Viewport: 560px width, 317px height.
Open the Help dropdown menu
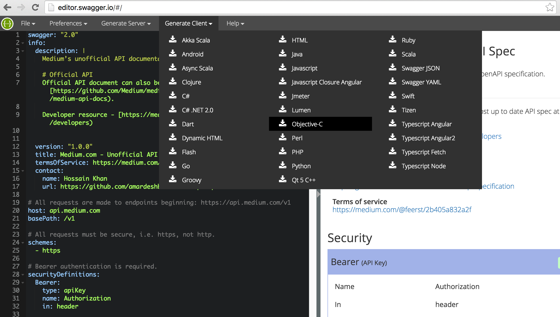coord(235,23)
